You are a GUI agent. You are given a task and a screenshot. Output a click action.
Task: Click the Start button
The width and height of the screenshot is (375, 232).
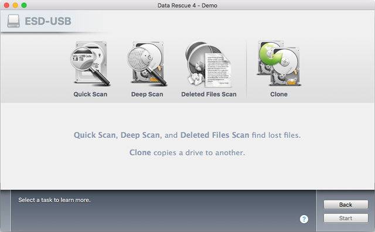point(346,218)
